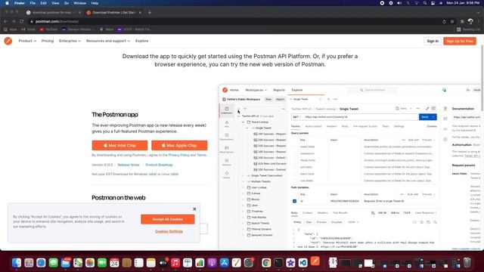Image resolution: width=484 pixels, height=272 pixels.
Task: Open the Window menu in the menu bar
Action: coord(80,3)
